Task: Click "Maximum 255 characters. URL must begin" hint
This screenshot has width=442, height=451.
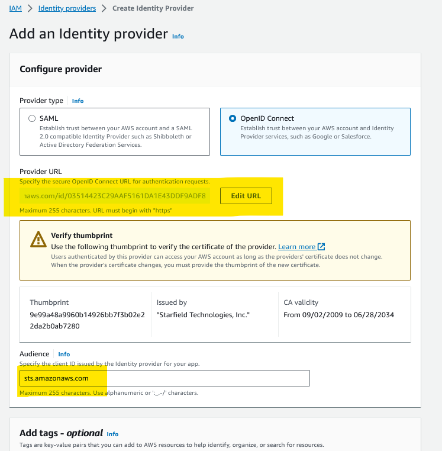Action: (x=96, y=211)
